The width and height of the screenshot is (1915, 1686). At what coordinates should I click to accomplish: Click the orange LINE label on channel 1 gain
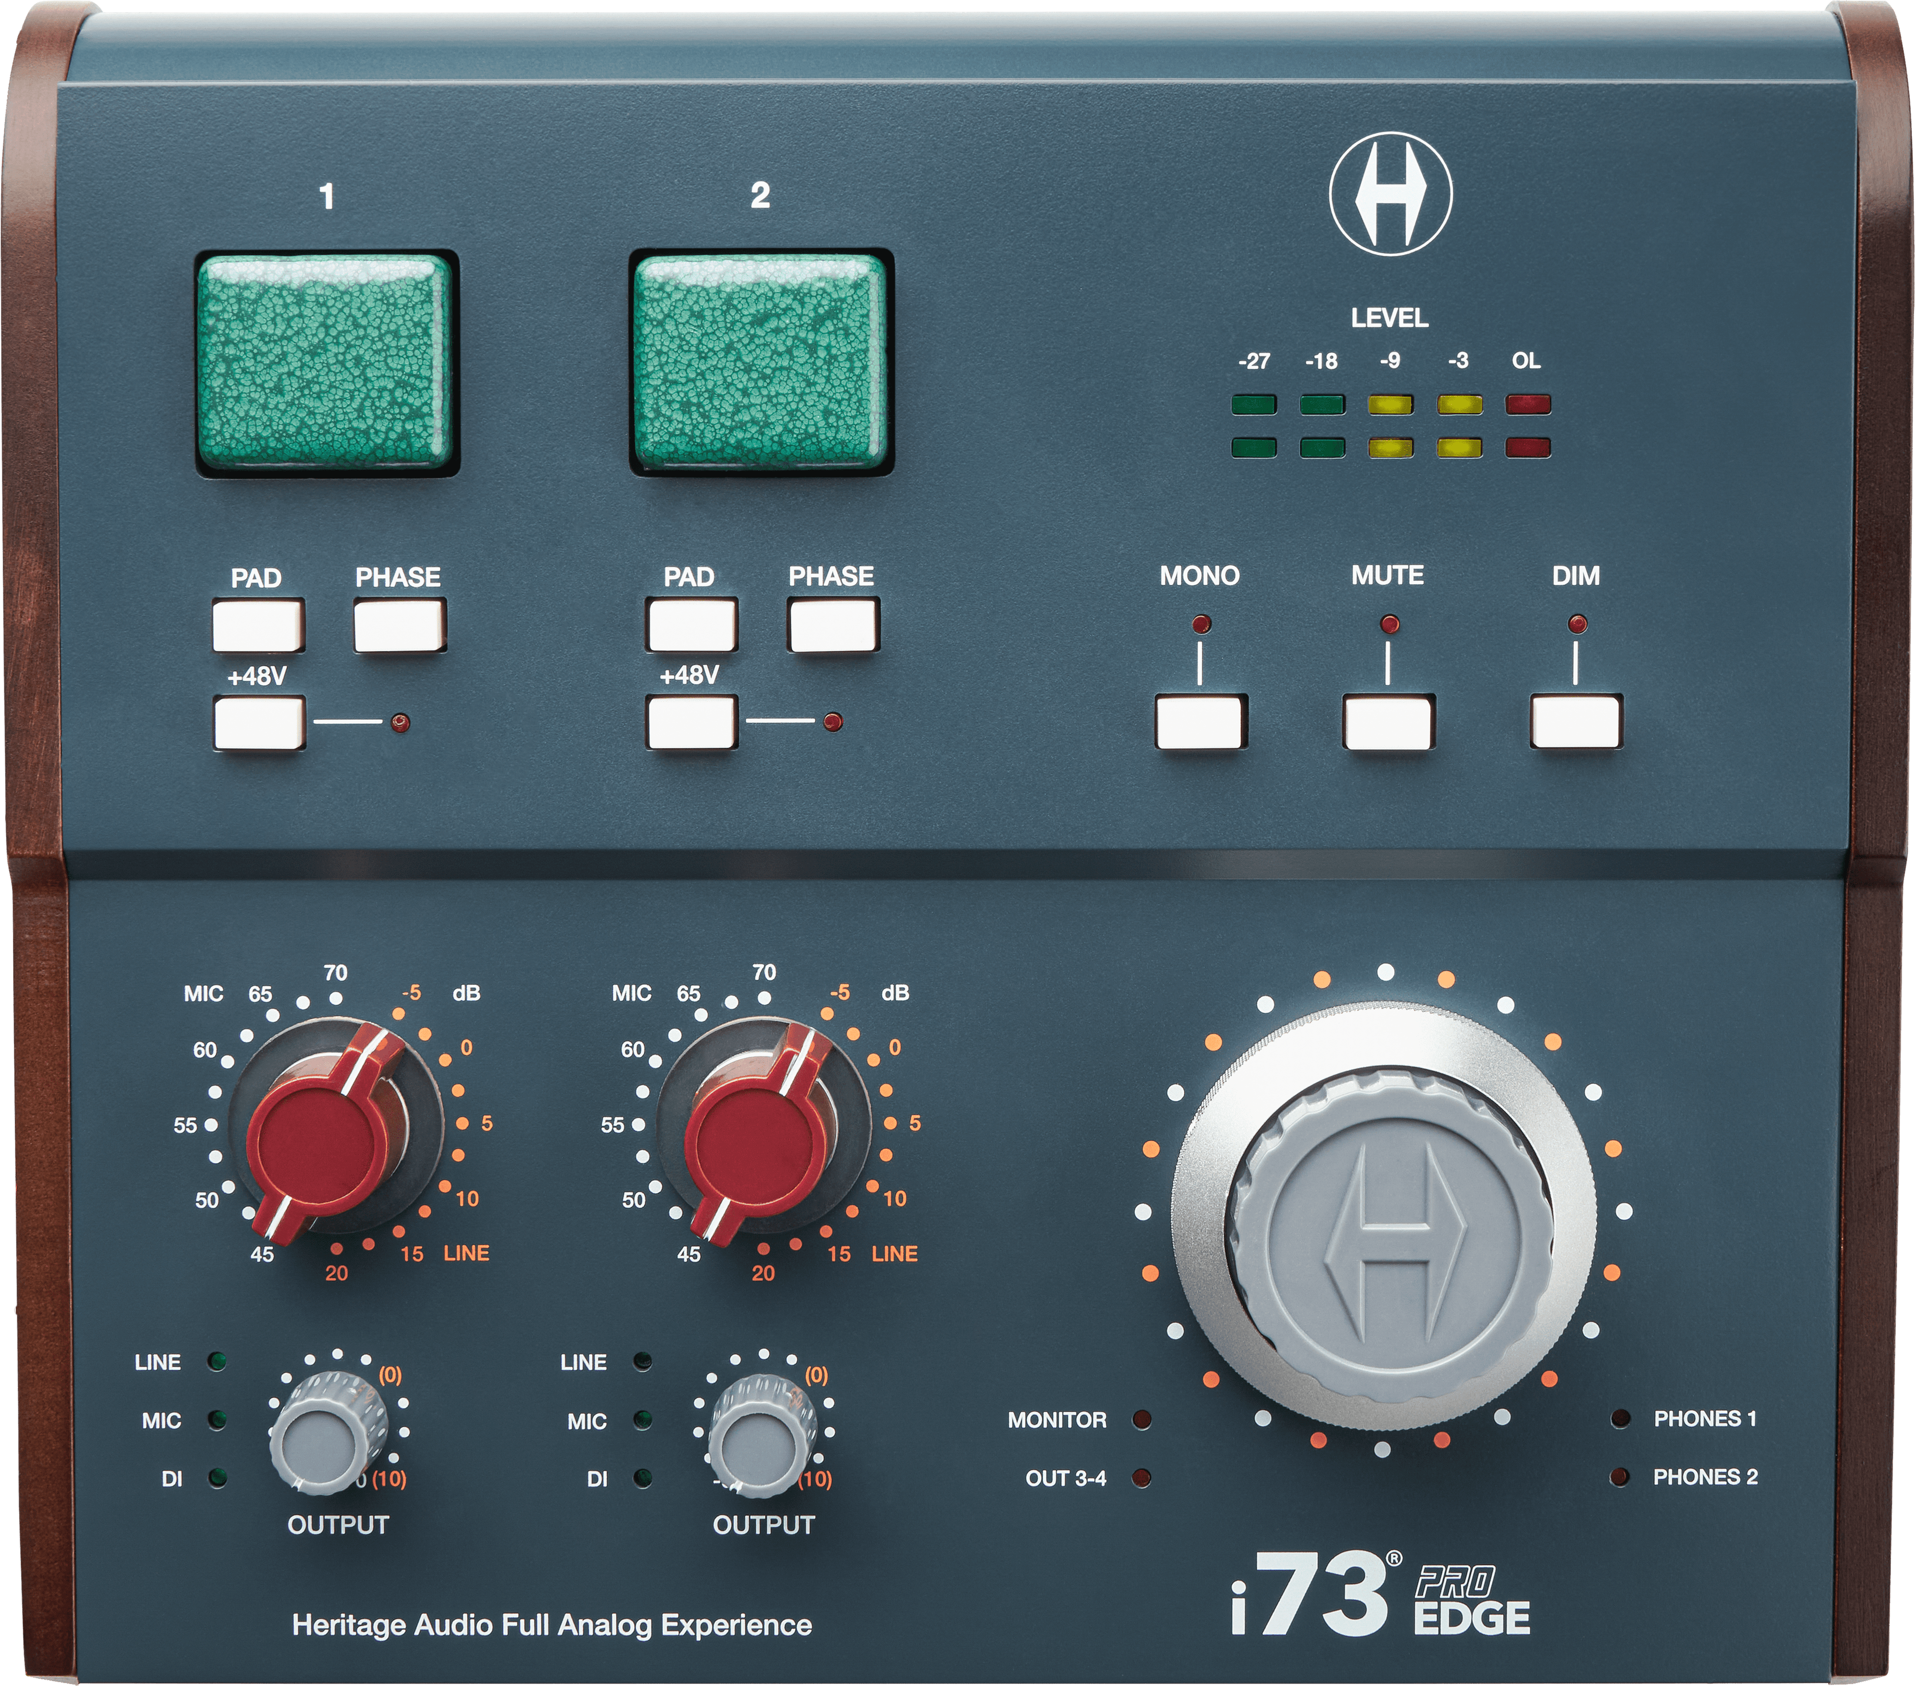click(x=467, y=1253)
